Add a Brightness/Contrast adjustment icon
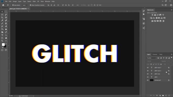The width and height of the screenshot is (173, 97). point(152,15)
